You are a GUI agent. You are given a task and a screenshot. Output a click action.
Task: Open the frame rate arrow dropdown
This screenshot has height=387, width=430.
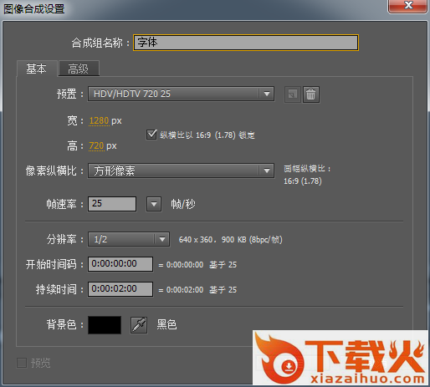154,204
